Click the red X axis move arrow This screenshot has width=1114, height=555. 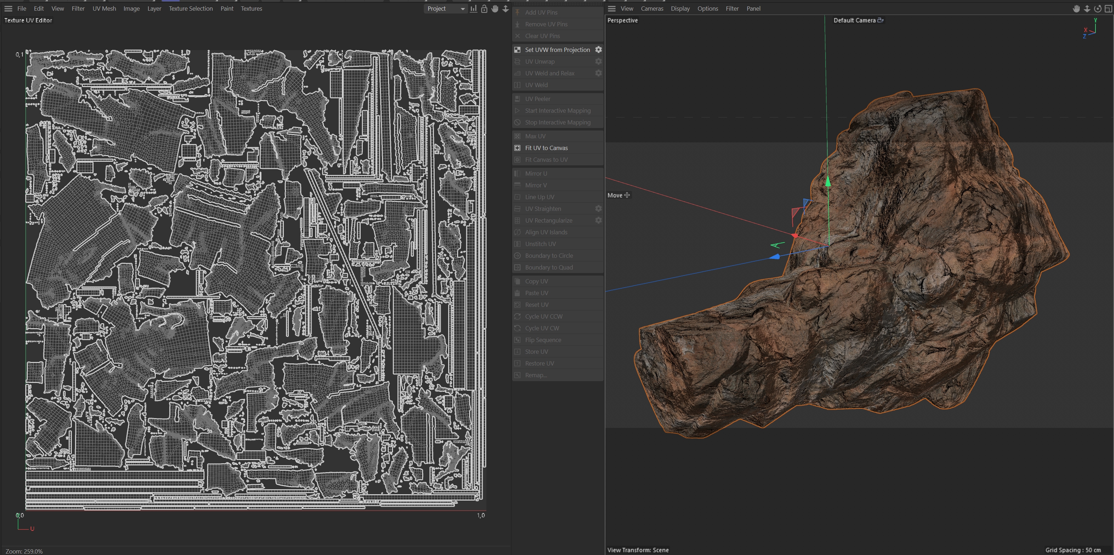[x=795, y=236]
